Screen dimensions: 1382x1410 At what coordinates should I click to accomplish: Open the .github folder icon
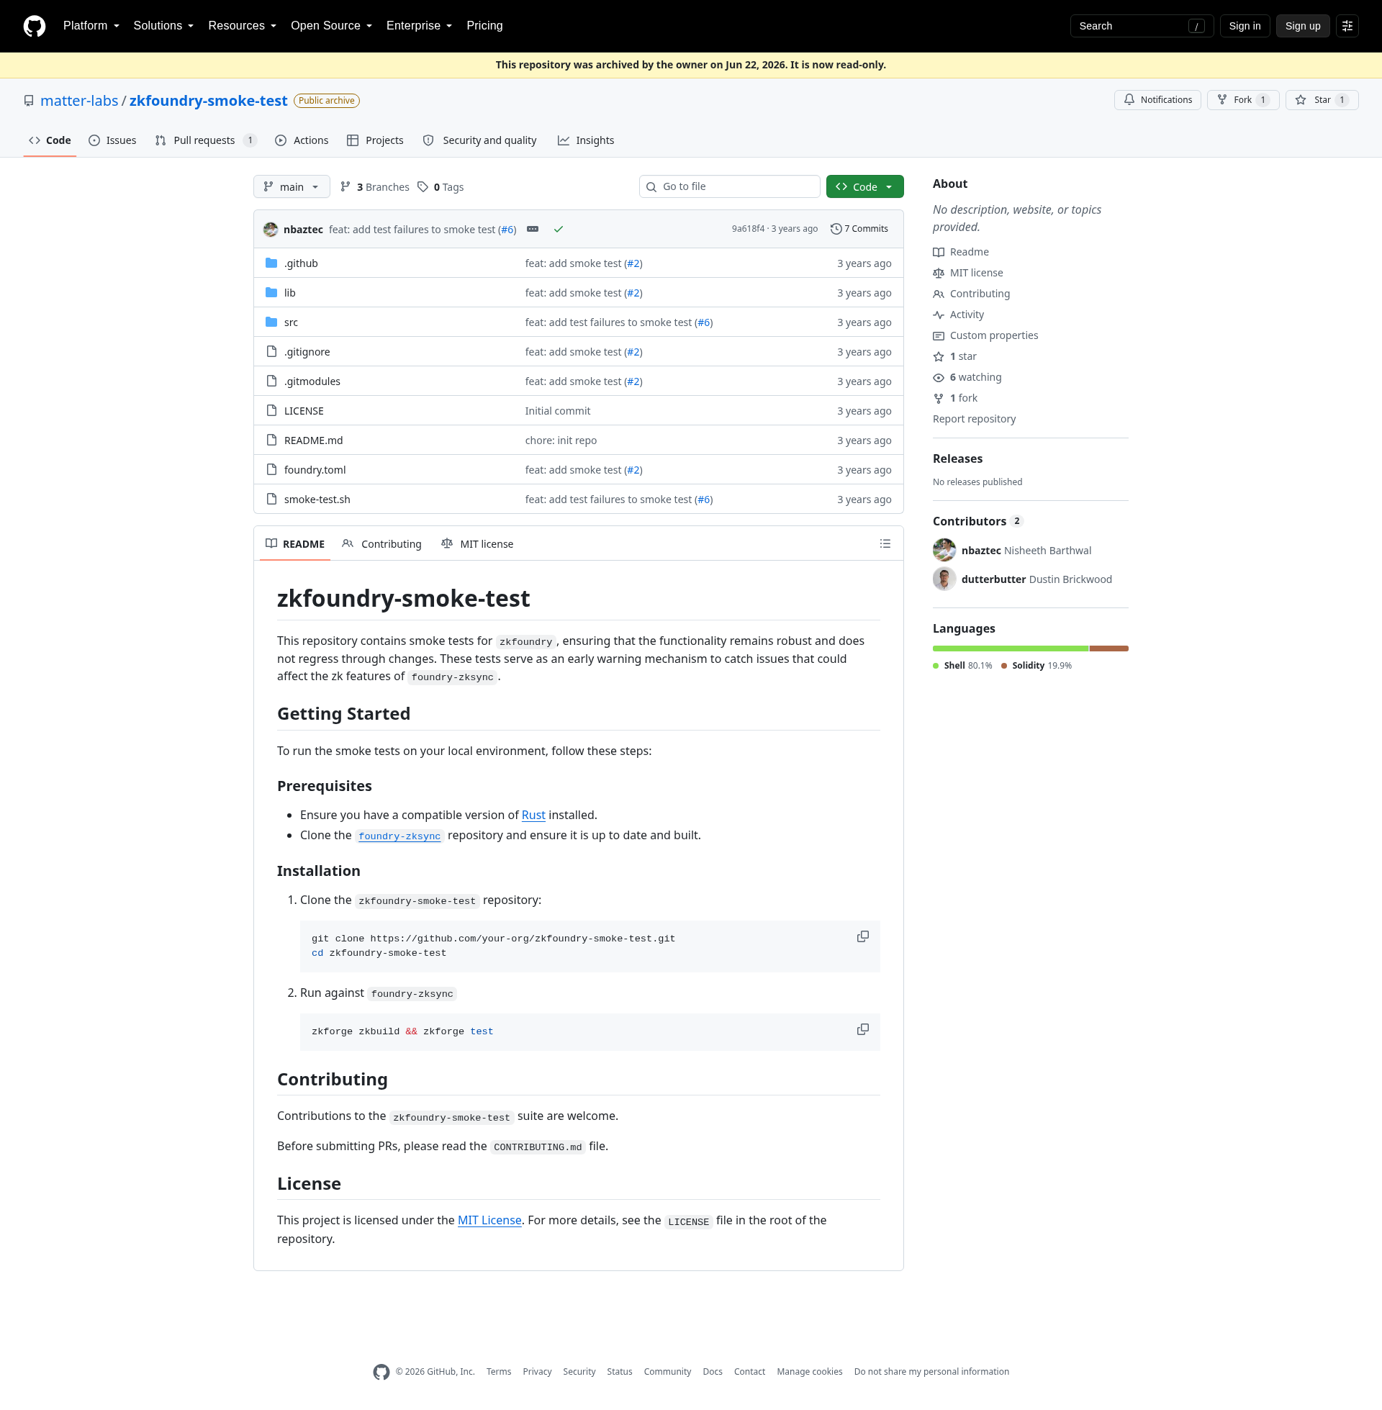(271, 263)
